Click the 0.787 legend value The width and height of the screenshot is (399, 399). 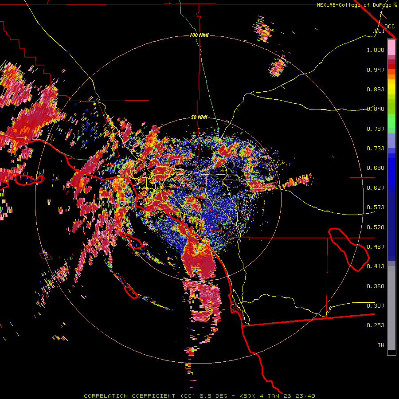pyautogui.click(x=376, y=129)
